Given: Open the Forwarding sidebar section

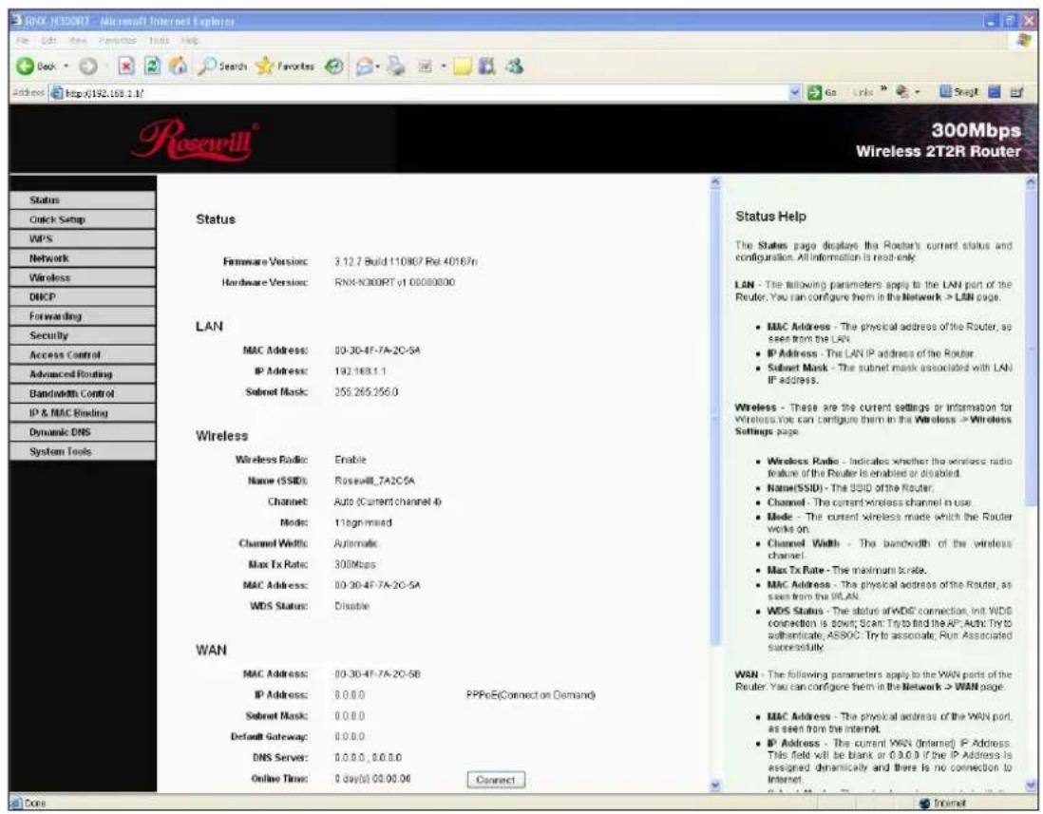Looking at the screenshot, I should coord(83,316).
